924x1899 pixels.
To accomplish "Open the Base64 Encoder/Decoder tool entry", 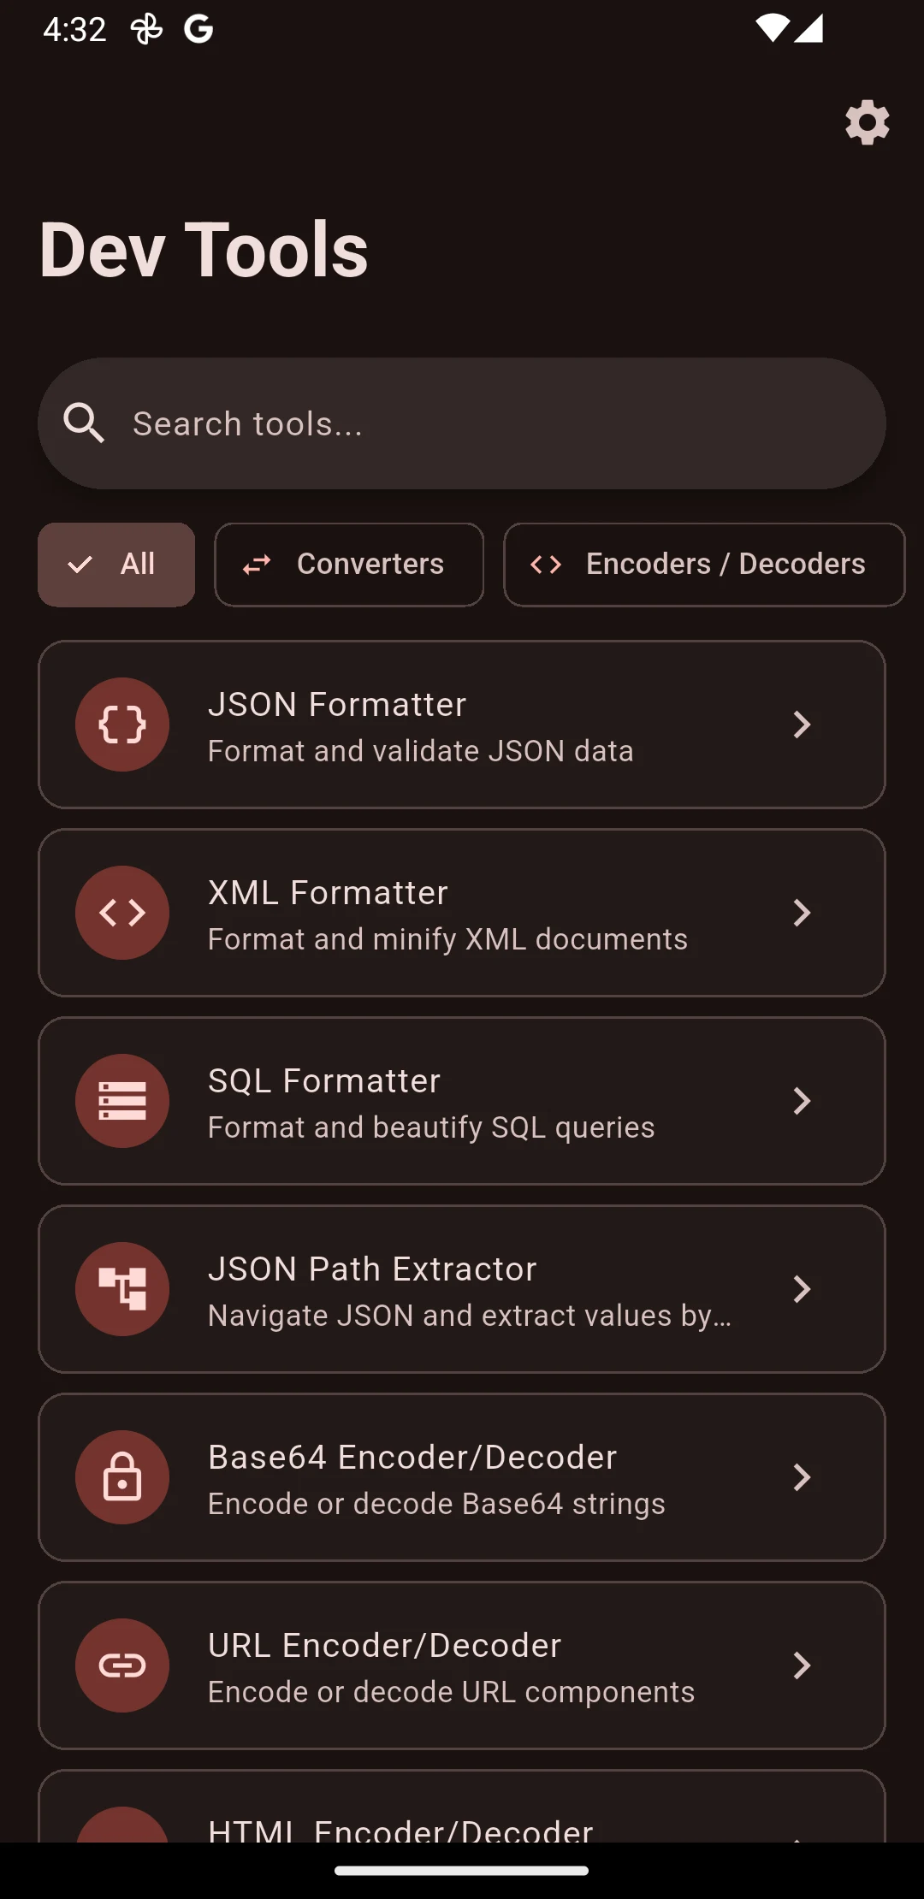I will pyautogui.click(x=462, y=1477).
